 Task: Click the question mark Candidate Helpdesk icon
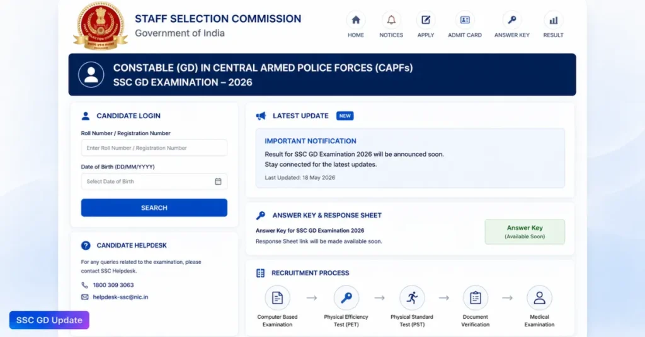tap(86, 245)
